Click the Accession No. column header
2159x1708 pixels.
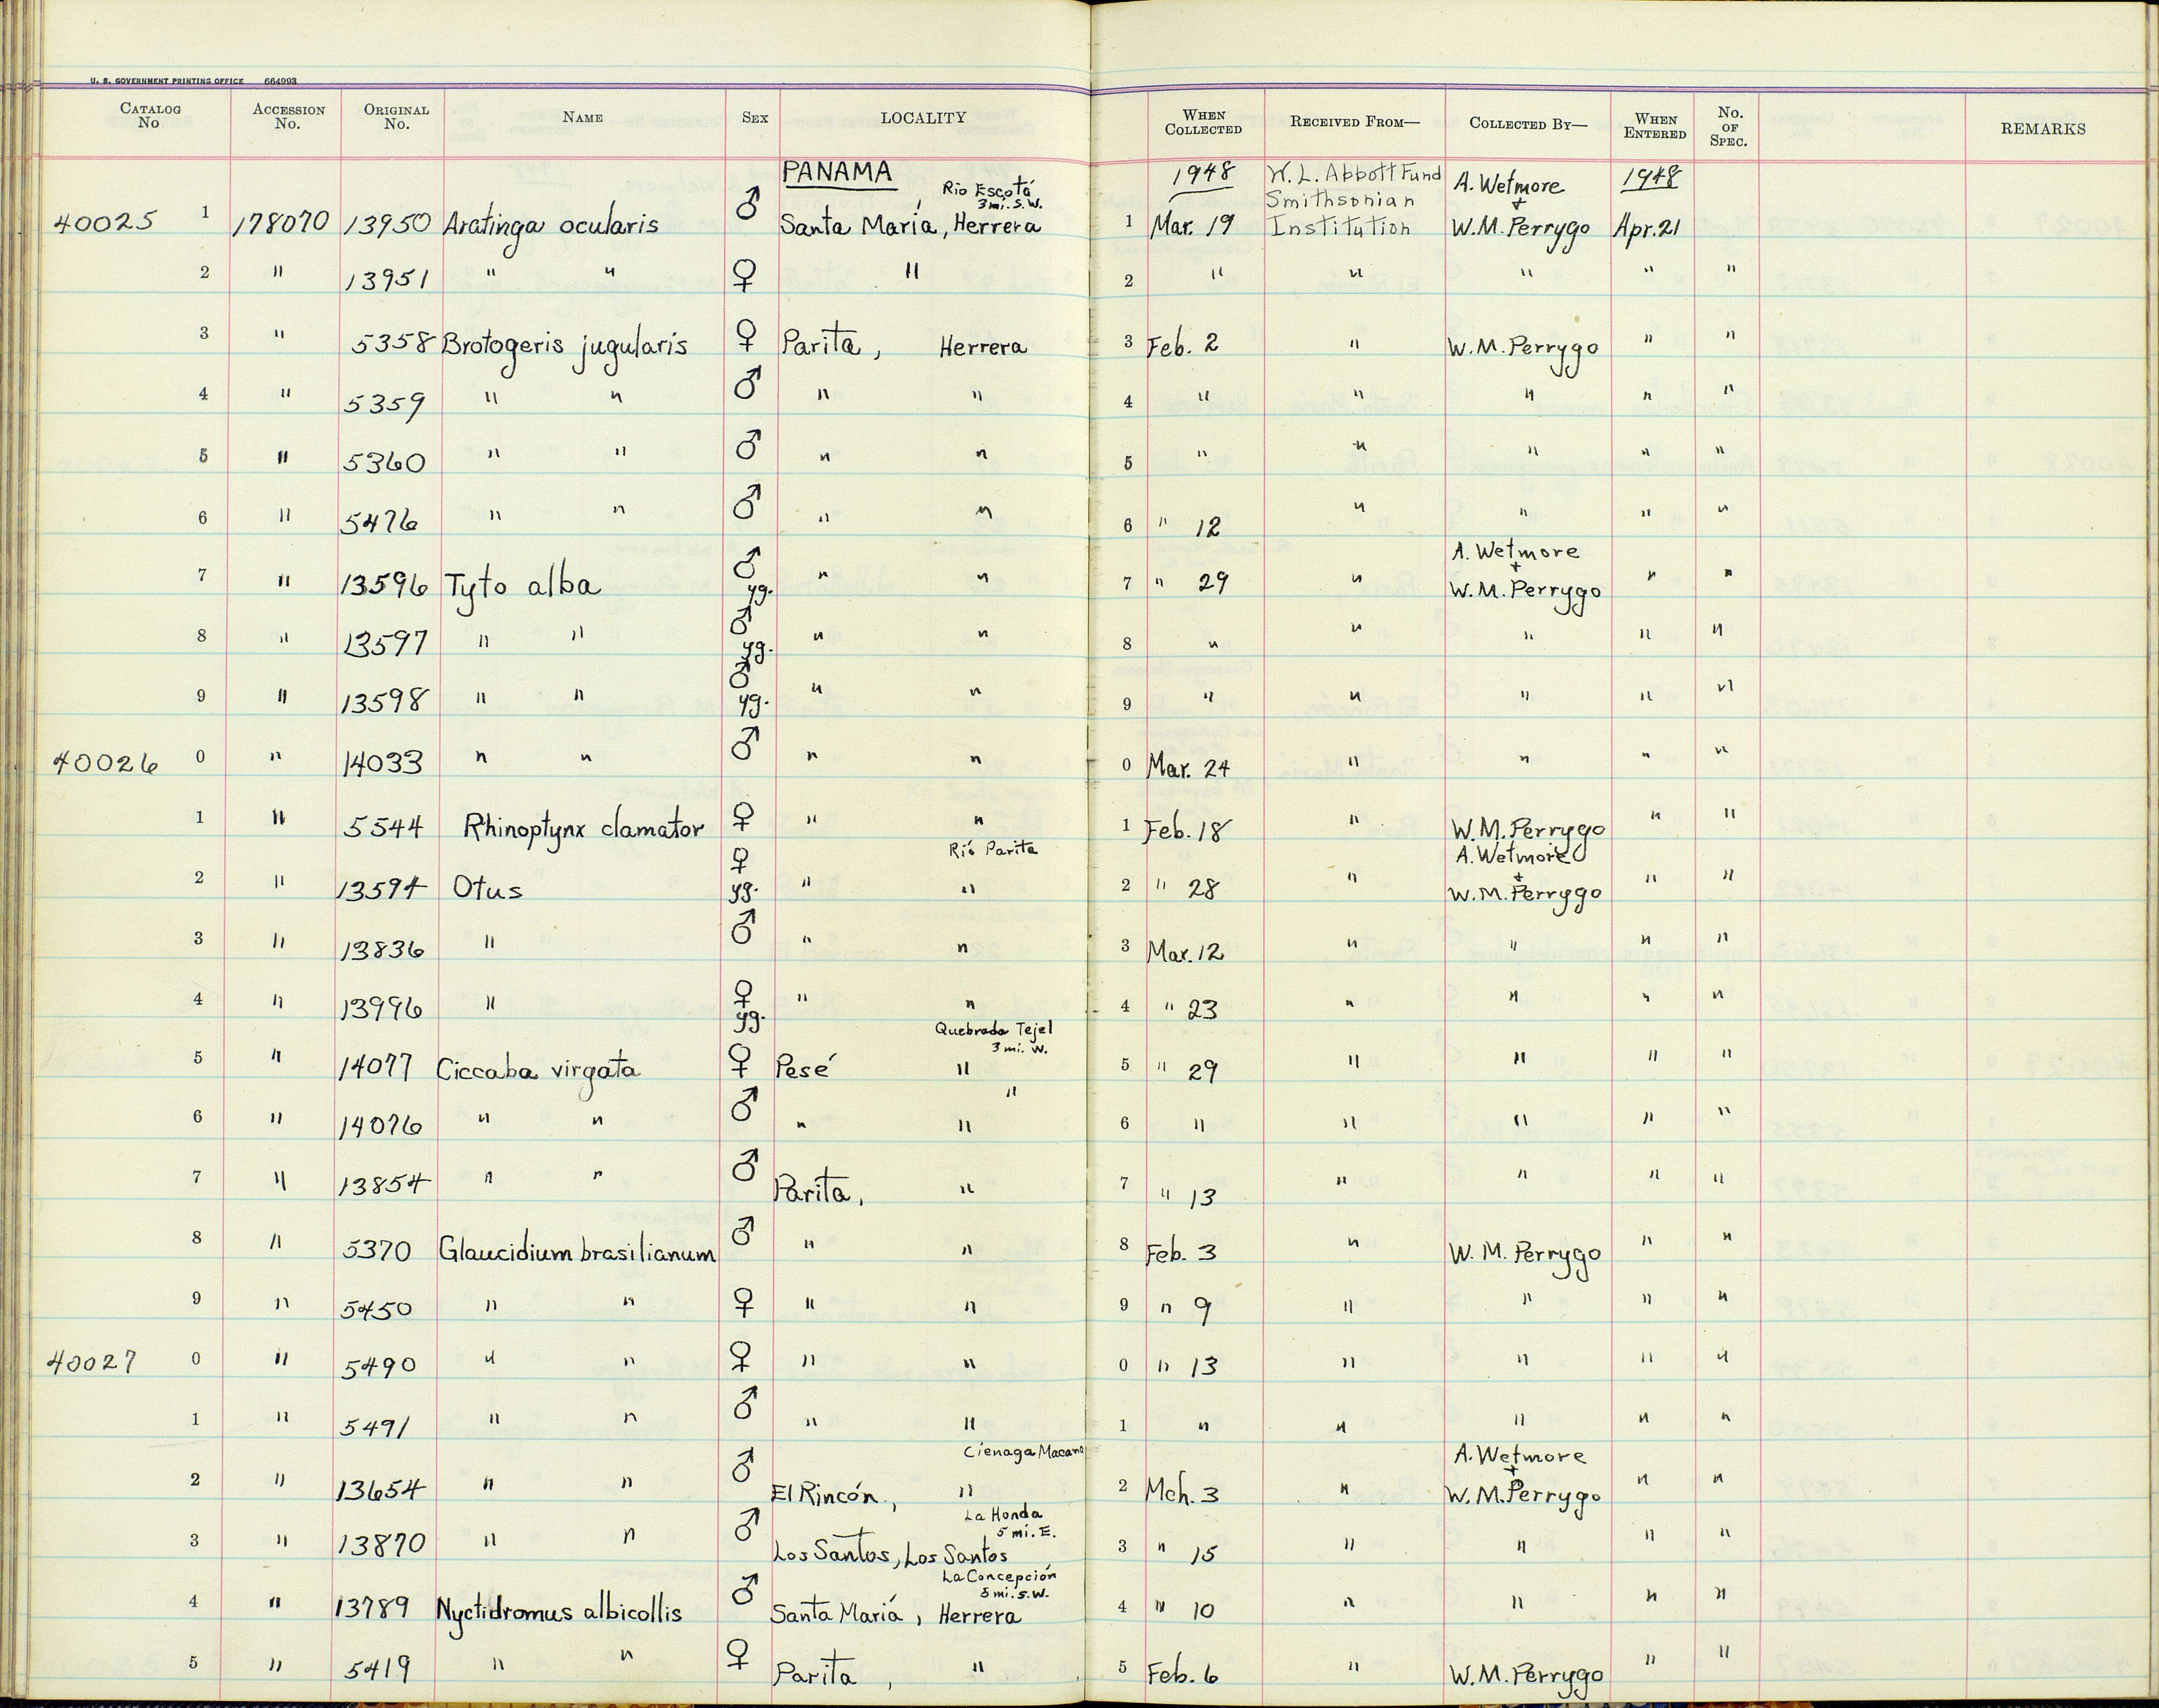click(288, 117)
